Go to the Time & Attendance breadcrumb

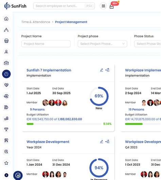(36, 22)
